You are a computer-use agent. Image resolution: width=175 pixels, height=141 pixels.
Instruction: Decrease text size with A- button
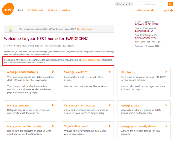pos(124,4)
